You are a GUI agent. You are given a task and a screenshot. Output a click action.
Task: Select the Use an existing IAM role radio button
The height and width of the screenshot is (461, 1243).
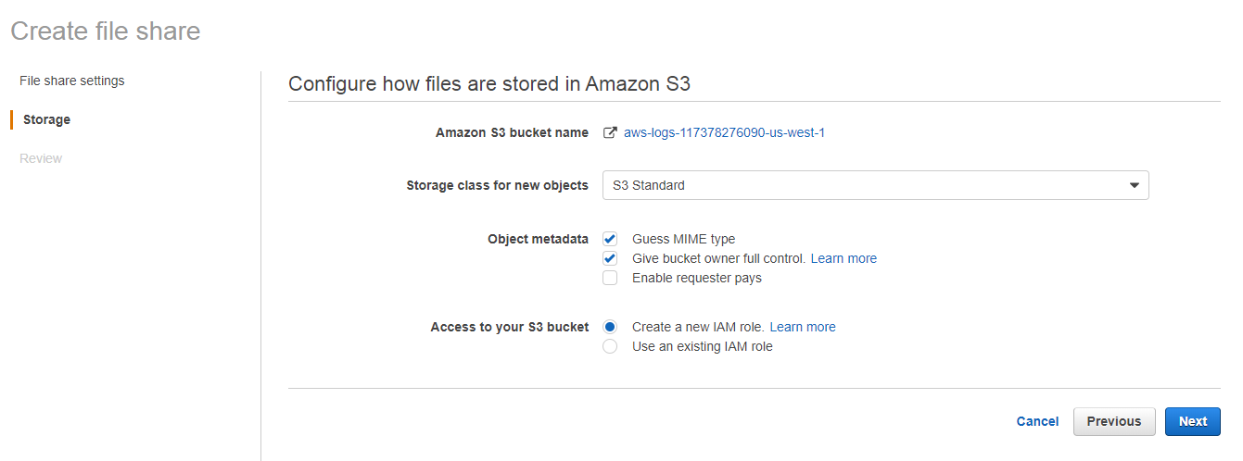610,346
